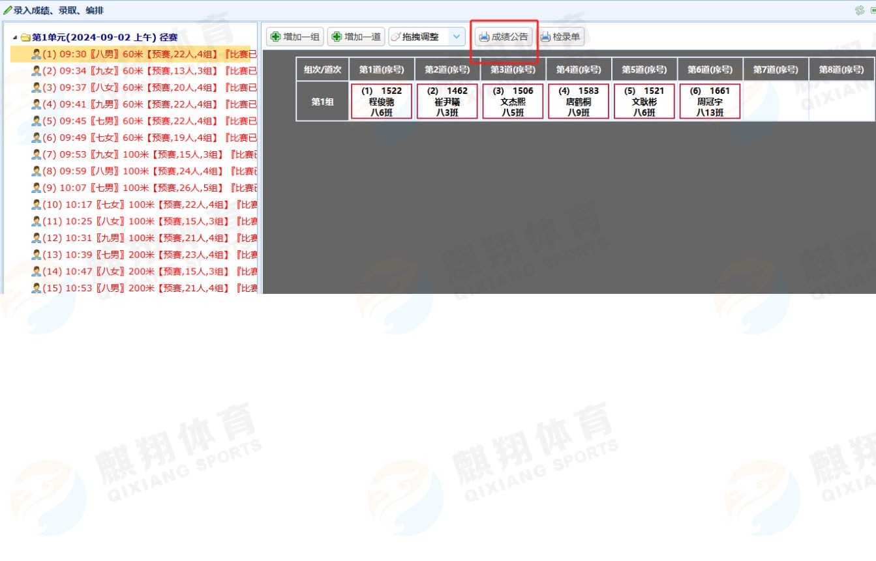Click the printer icon on 检录单

click(545, 37)
